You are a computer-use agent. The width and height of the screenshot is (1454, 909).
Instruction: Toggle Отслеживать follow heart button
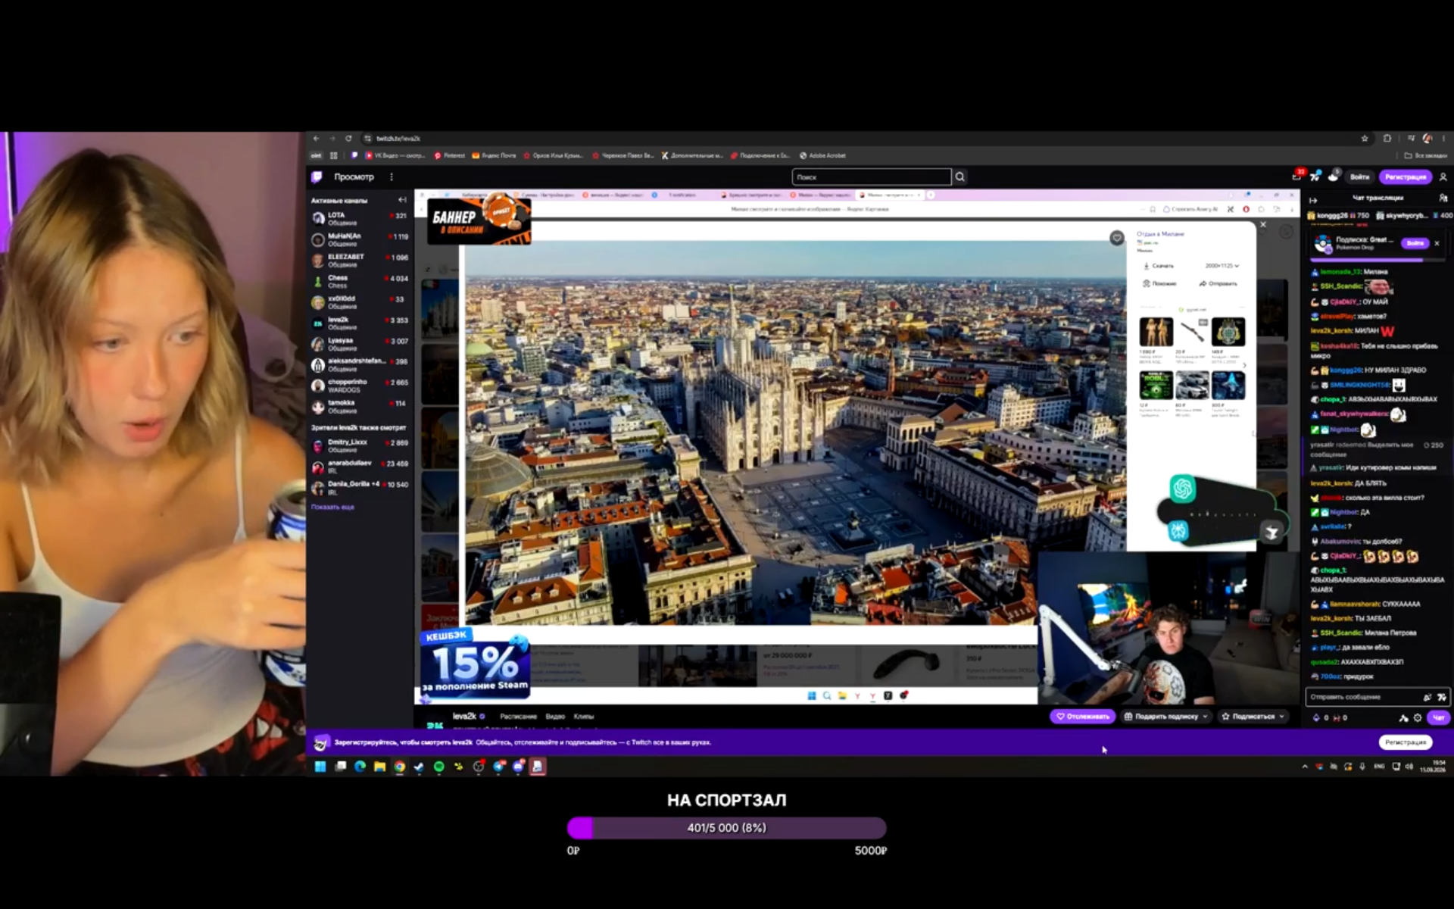click(x=1083, y=716)
